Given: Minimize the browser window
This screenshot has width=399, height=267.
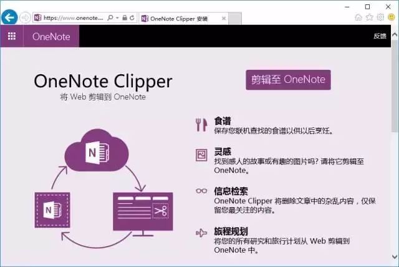Looking at the screenshot, I should (x=347, y=7).
